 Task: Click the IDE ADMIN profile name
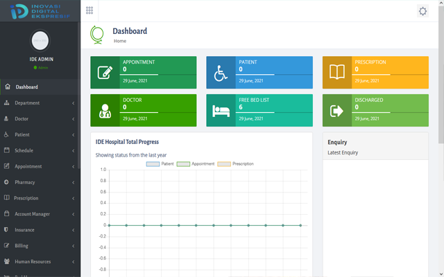point(40,60)
